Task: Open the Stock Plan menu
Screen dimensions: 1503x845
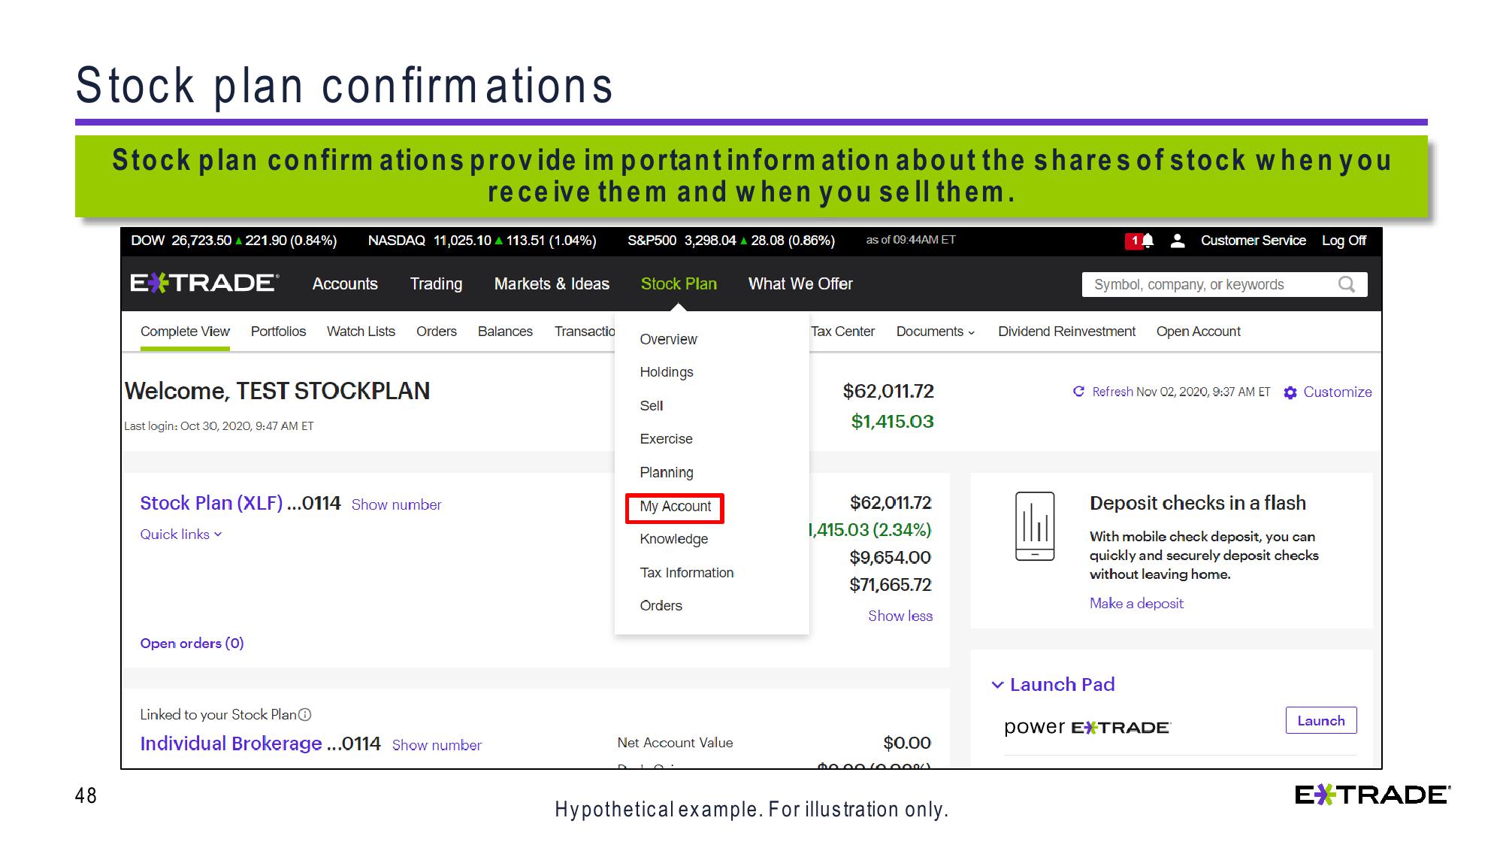Action: coord(679,284)
